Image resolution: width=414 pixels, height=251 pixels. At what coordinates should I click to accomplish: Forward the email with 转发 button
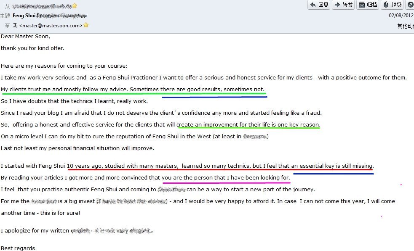(x=343, y=5)
